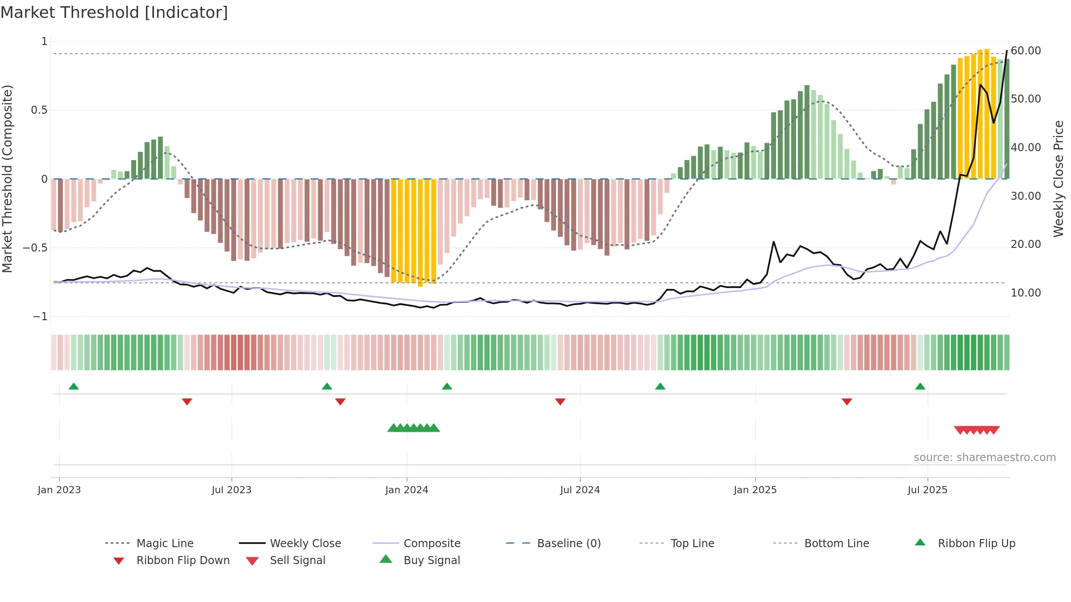Click the green flip-up marker near Sep 2024
This screenshot has width=1071, height=602.
click(660, 386)
